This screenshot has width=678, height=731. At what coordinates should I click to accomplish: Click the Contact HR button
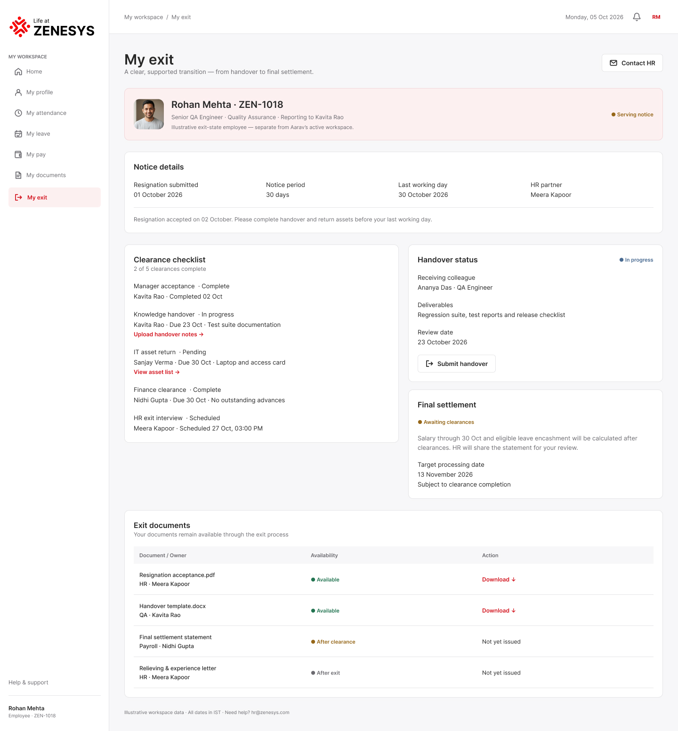(x=632, y=63)
